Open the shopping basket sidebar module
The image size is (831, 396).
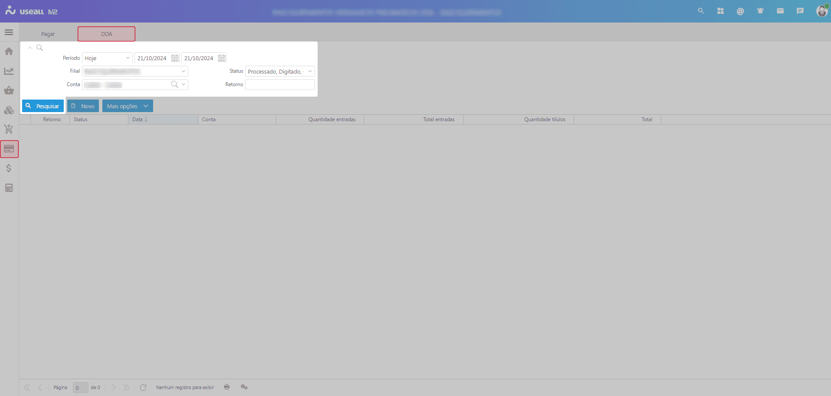[9, 90]
